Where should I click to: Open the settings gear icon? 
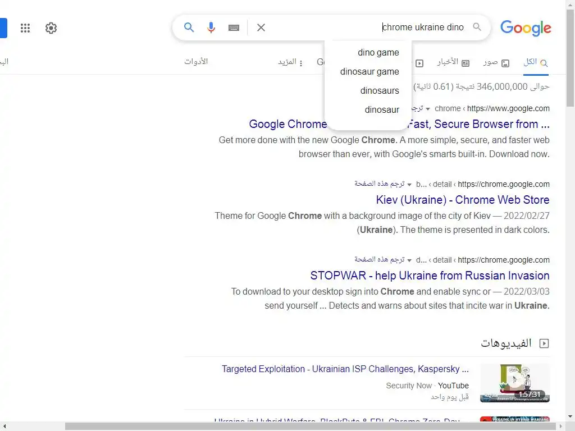click(x=51, y=28)
